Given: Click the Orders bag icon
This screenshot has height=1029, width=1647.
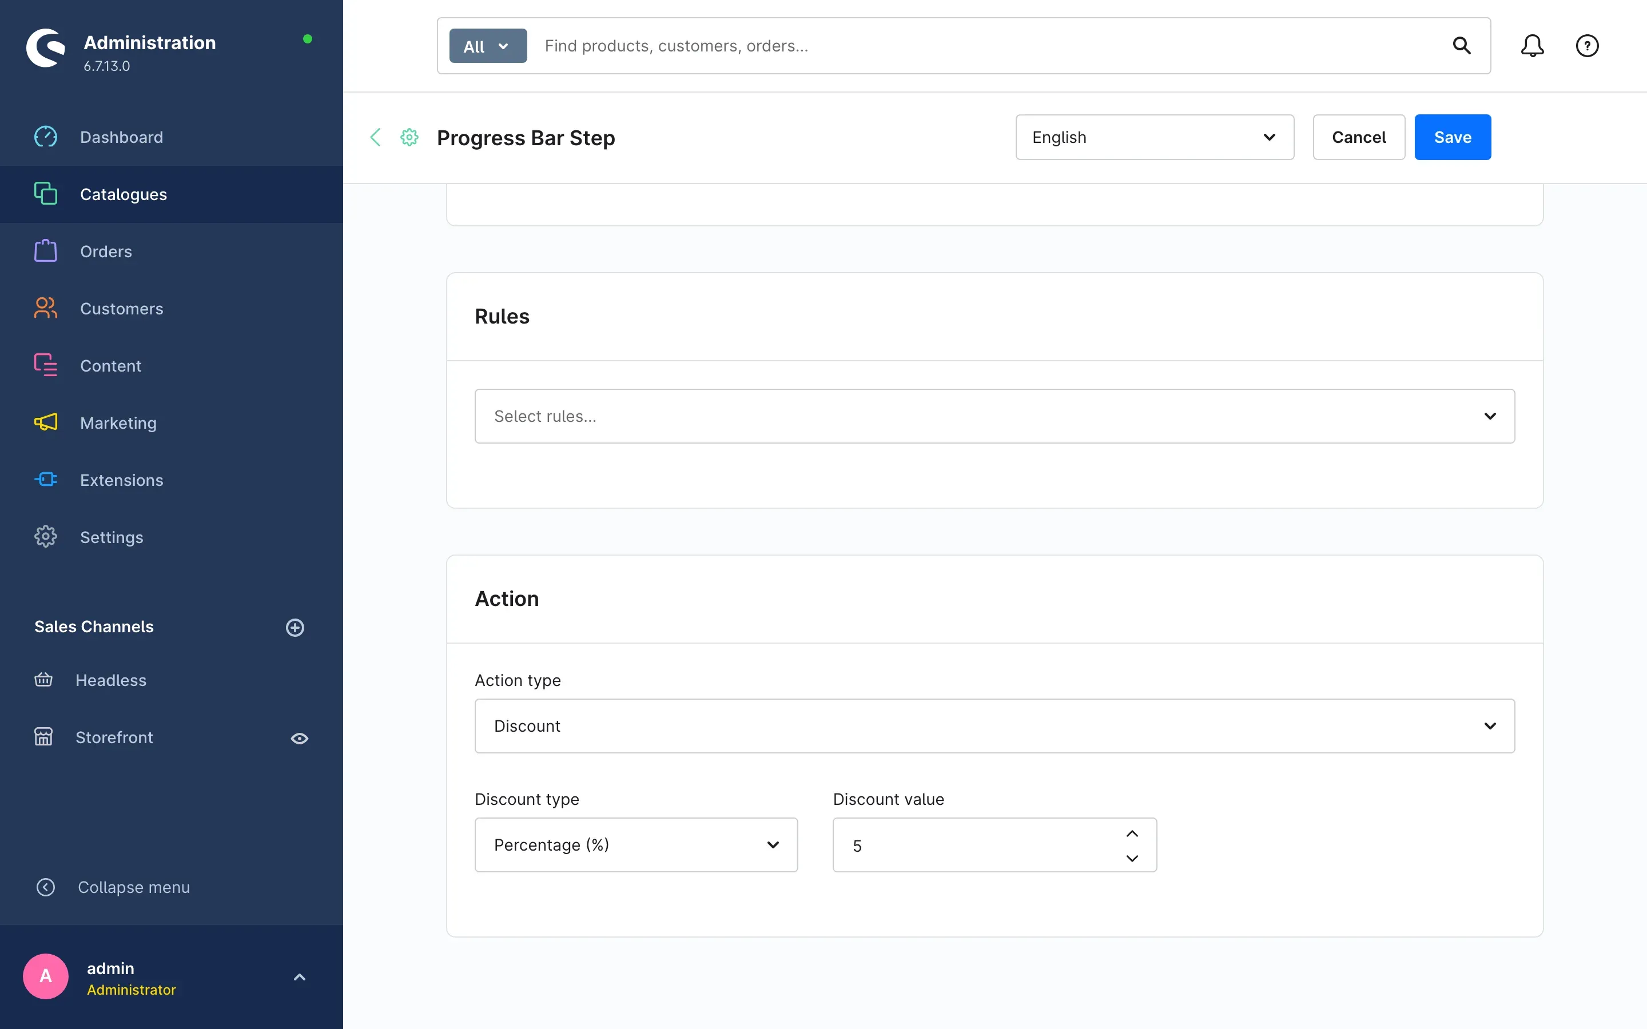Looking at the screenshot, I should pyautogui.click(x=46, y=251).
